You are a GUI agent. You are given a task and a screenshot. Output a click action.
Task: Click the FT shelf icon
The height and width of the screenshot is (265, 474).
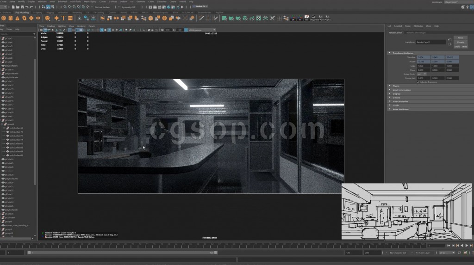coord(300,18)
